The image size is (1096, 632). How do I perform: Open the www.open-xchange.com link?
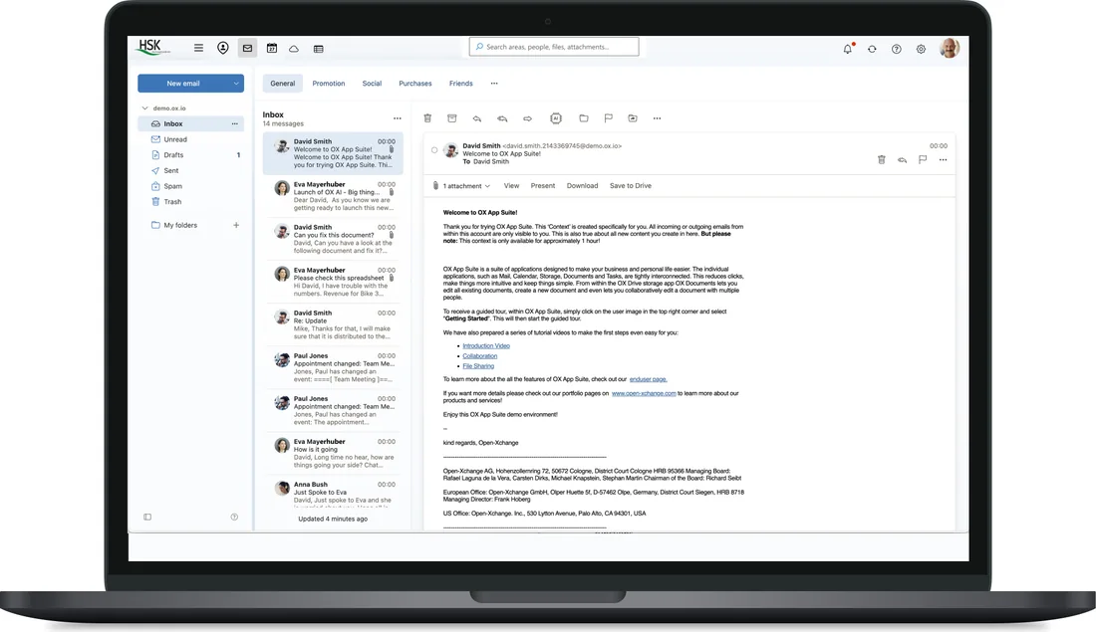tap(644, 393)
